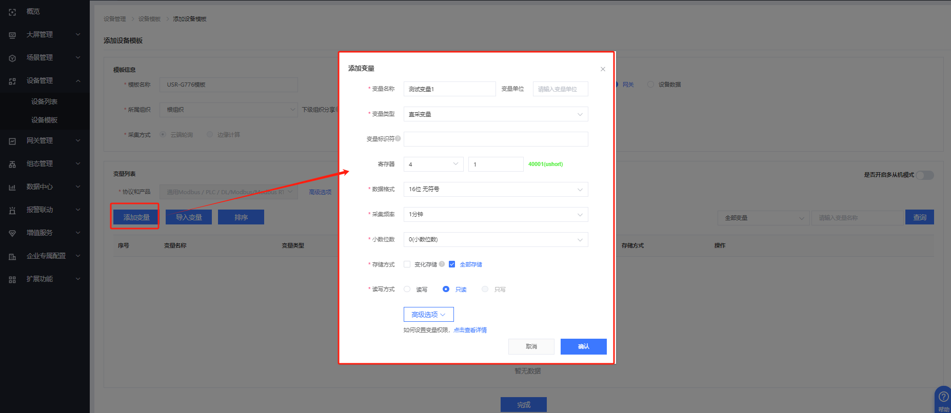This screenshot has width=951, height=413.
Task: Click the 场景管理 sidebar icon
Action: point(12,58)
